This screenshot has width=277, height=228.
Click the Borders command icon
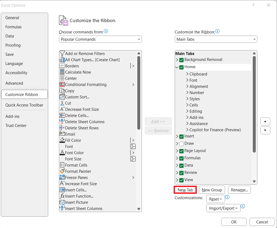pyautogui.click(x=62, y=66)
